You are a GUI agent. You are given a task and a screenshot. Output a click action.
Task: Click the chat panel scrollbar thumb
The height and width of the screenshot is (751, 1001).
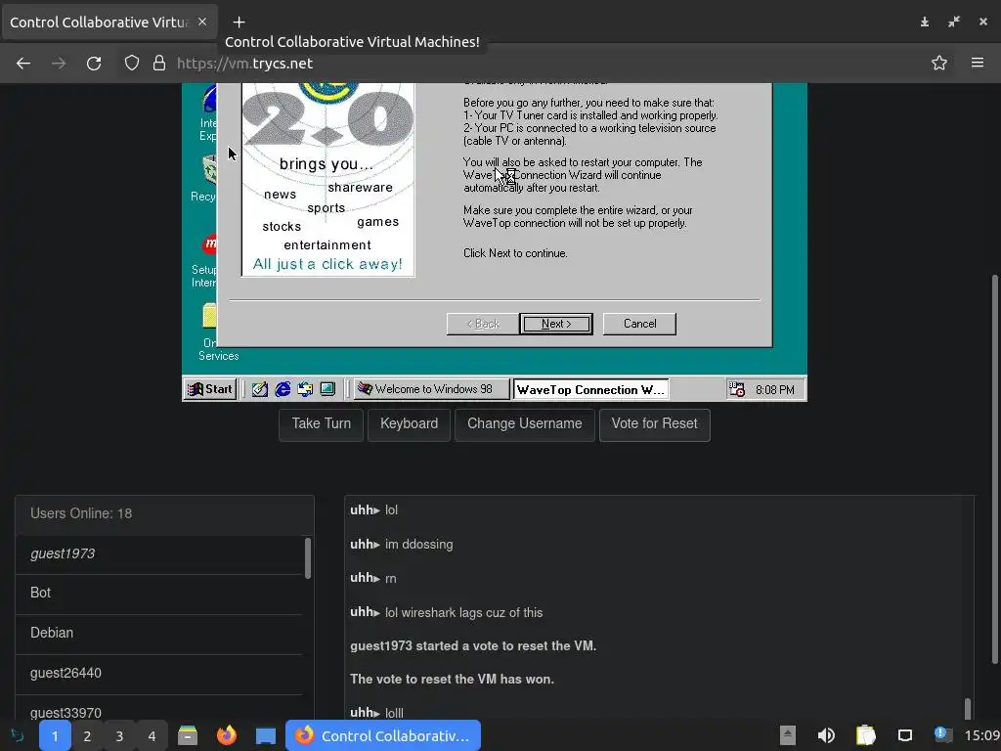(x=968, y=708)
